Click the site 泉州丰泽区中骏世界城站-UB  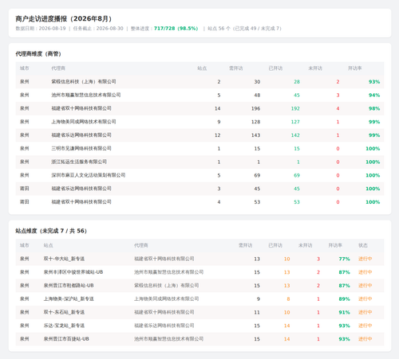(73, 272)
